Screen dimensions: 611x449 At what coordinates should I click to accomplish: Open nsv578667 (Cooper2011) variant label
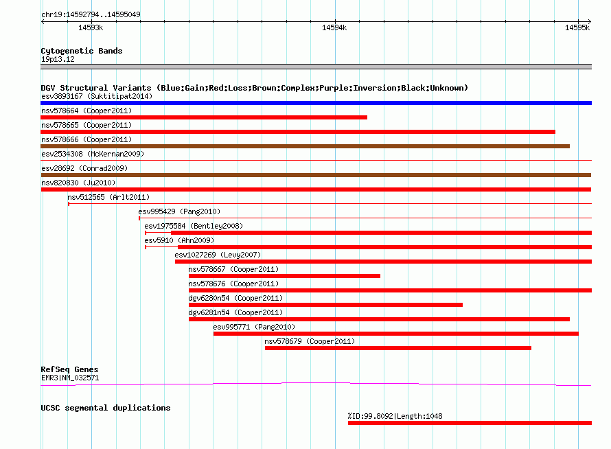[x=233, y=269]
